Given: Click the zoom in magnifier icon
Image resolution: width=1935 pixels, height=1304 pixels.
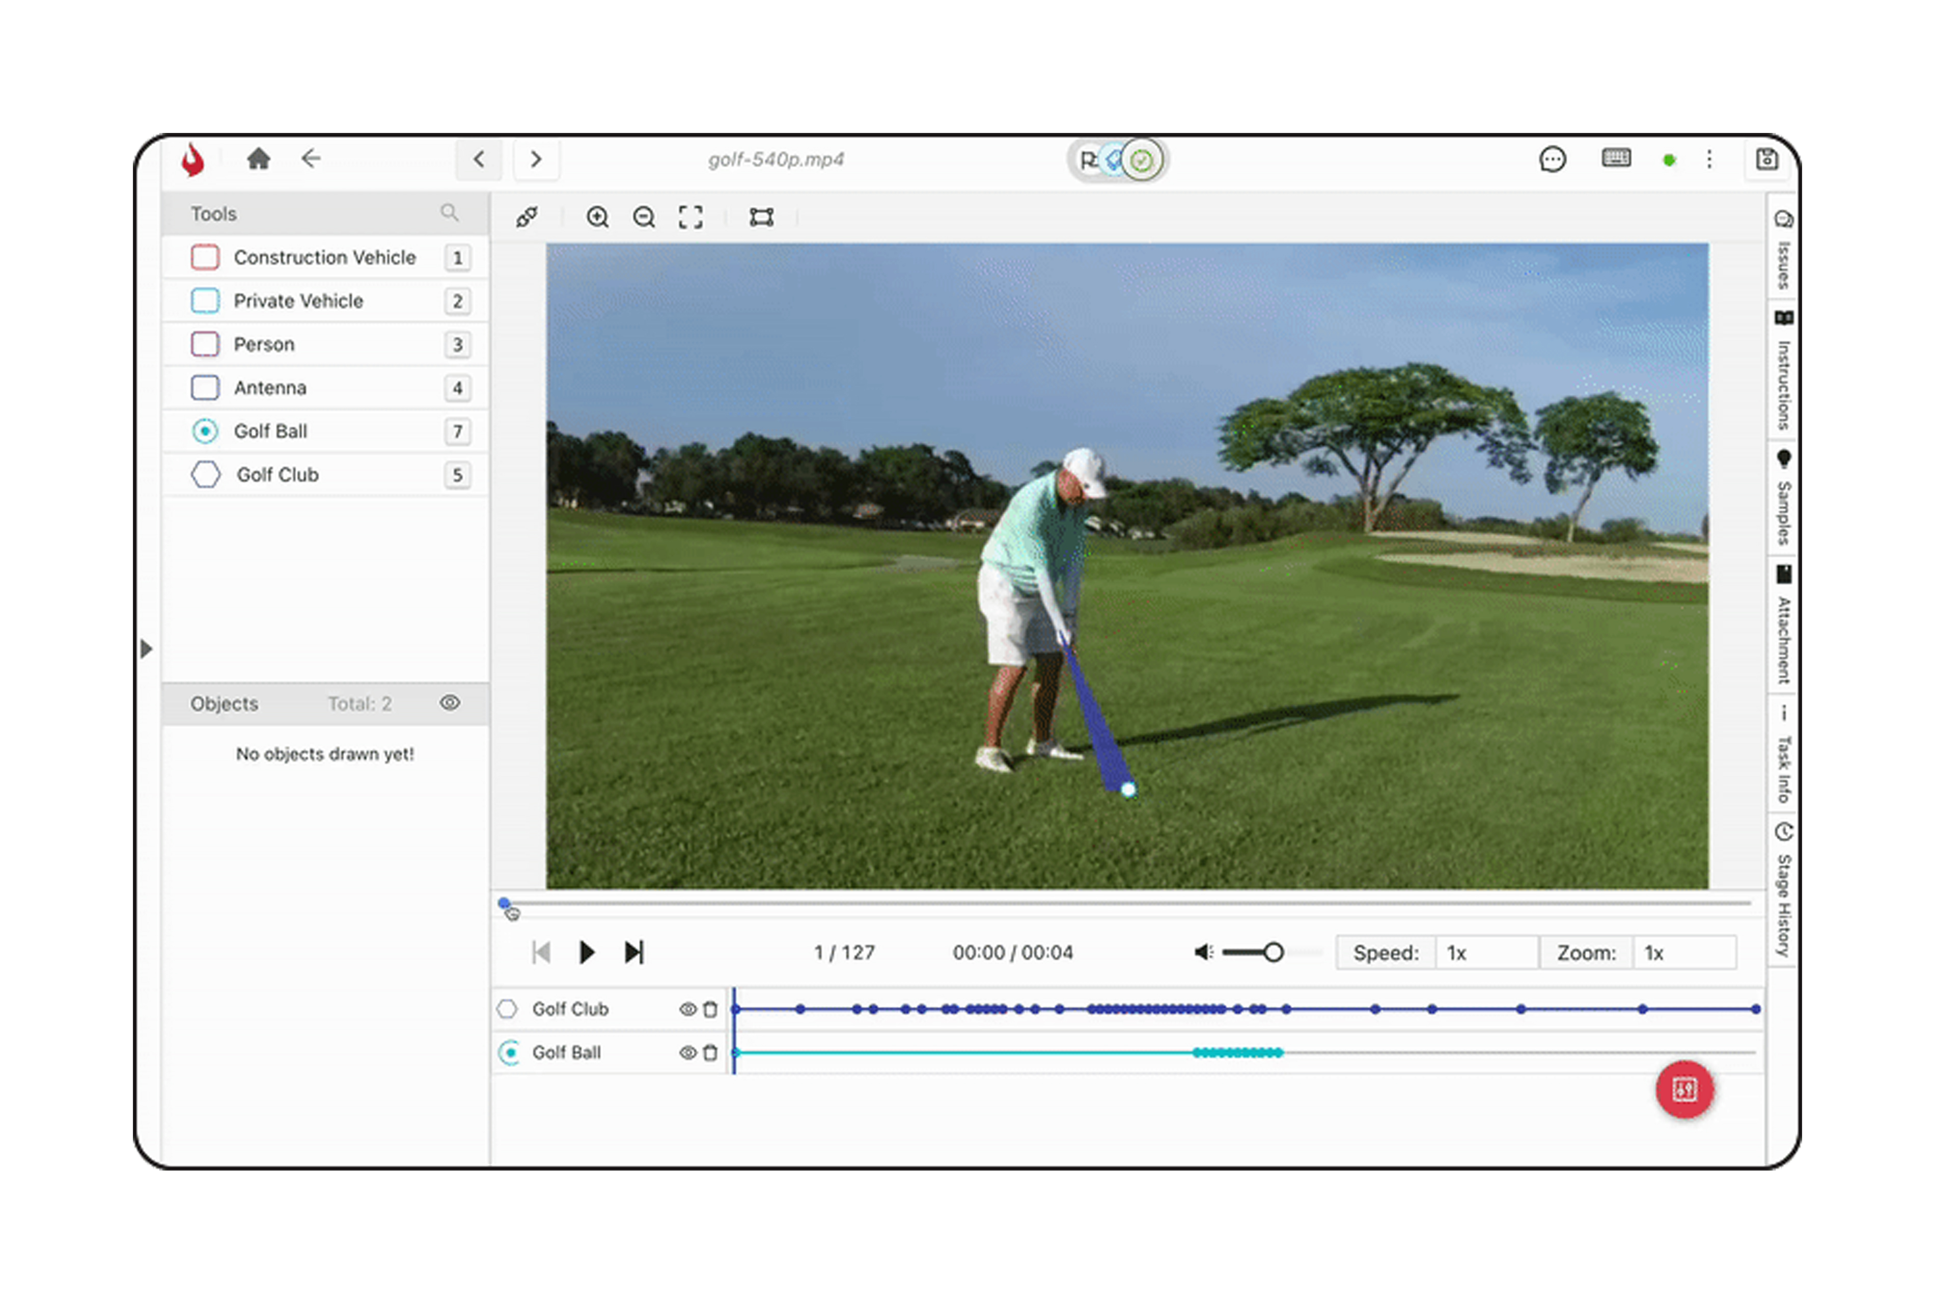Looking at the screenshot, I should tap(597, 217).
